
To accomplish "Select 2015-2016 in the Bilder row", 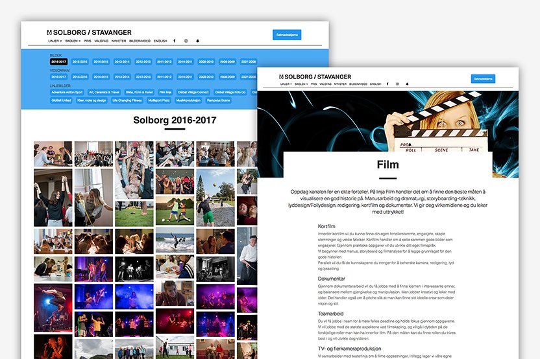I will (80, 62).
